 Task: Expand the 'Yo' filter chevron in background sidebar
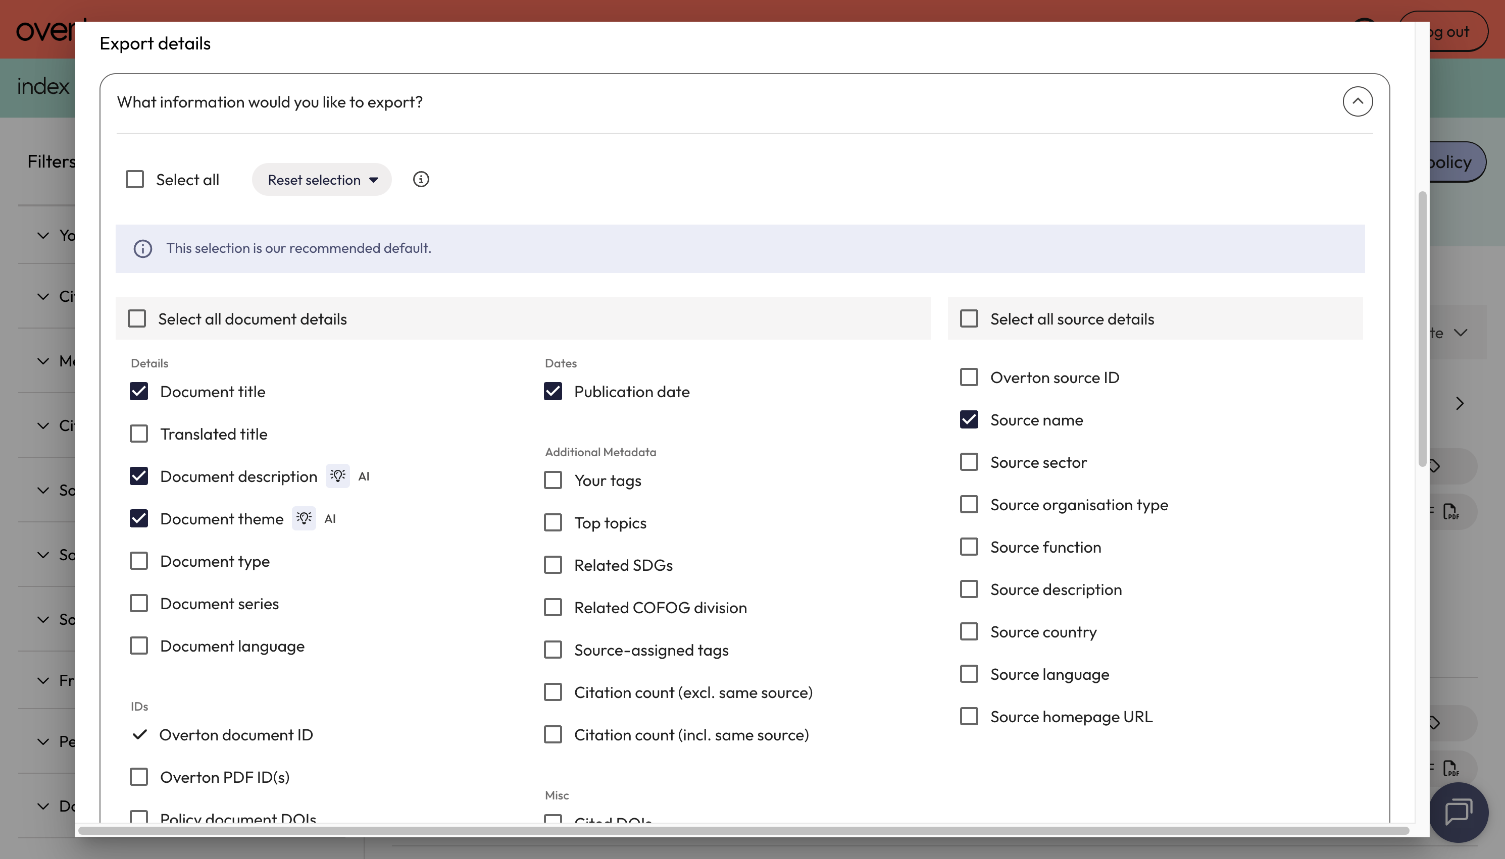point(43,235)
